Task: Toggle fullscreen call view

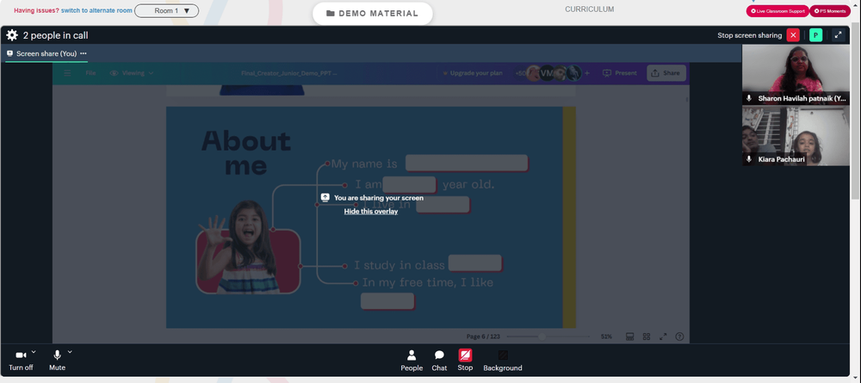Action: (x=838, y=35)
